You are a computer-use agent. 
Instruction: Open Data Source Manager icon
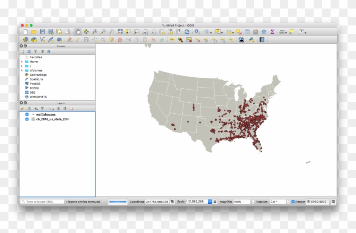(x=26, y=40)
